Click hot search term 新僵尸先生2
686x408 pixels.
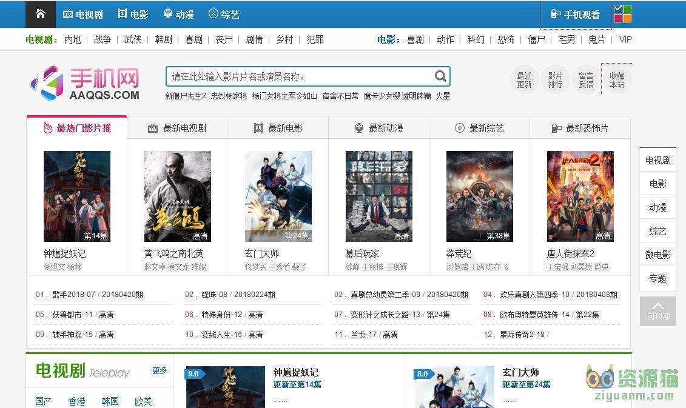pos(186,96)
